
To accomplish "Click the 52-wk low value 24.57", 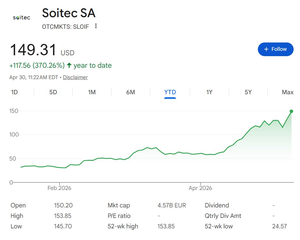I will point(280,226).
